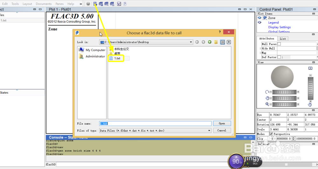Click the horizontal rotation wheel slider
The width and height of the screenshot is (318, 169).
tap(284, 92)
